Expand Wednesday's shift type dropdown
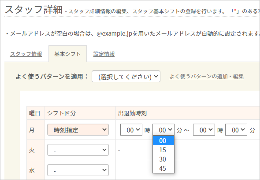 [78, 170]
